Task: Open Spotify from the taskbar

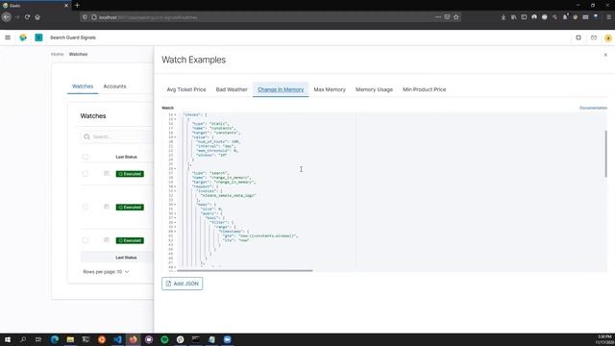Action: [164, 339]
